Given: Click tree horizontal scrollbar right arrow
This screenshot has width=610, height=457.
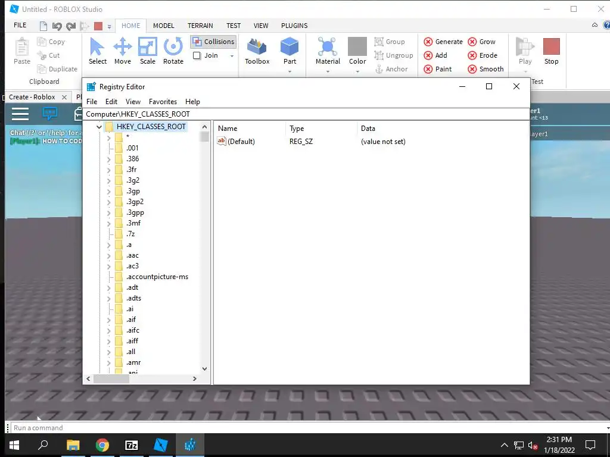Looking at the screenshot, I should click(x=195, y=378).
